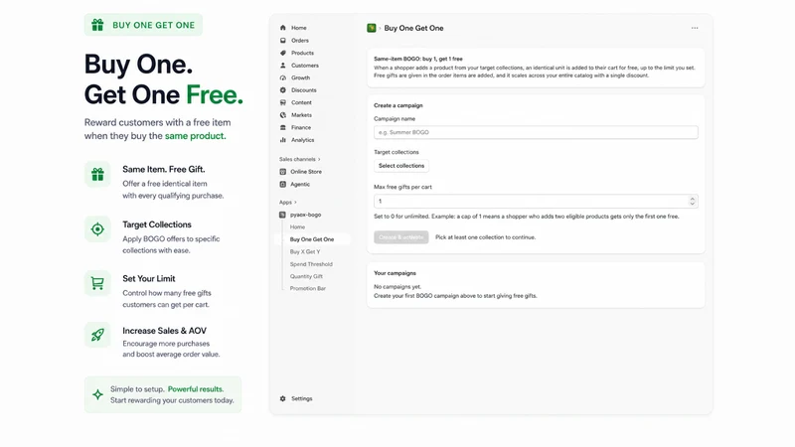Click the Customers person icon
Viewport: 795px width, 447px height.
click(283, 66)
